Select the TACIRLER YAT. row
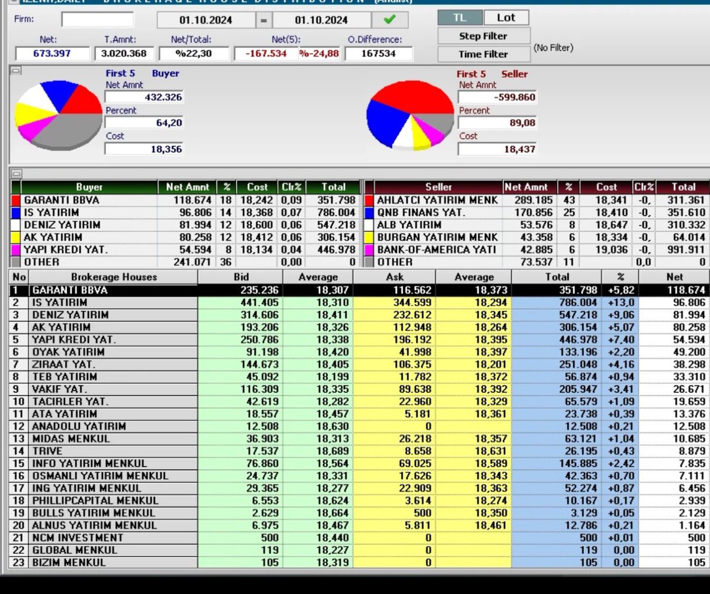 point(360,402)
